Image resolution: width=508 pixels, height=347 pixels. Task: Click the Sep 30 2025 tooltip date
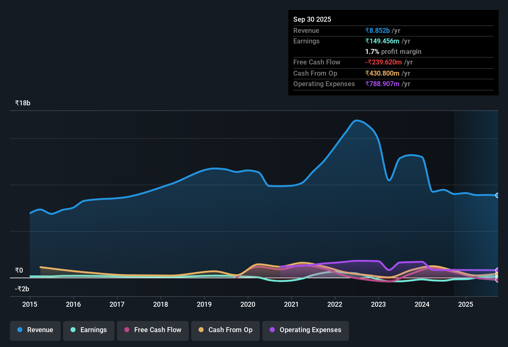[312, 19]
